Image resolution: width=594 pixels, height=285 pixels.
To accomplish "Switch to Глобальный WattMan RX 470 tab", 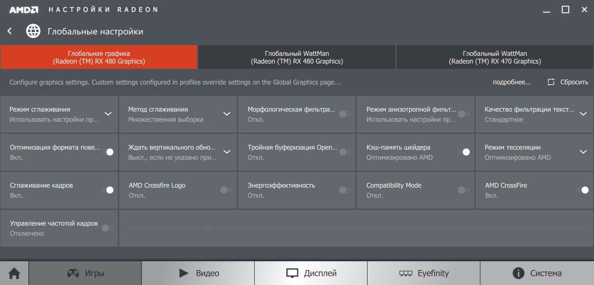I will point(495,57).
